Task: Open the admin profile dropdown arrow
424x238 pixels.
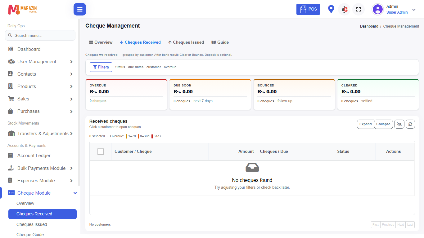Action: click(414, 10)
